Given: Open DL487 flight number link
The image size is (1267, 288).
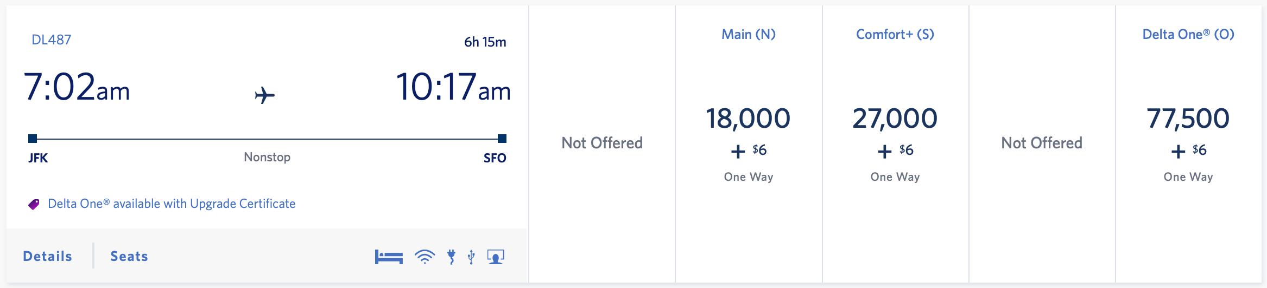Looking at the screenshot, I should [x=52, y=40].
